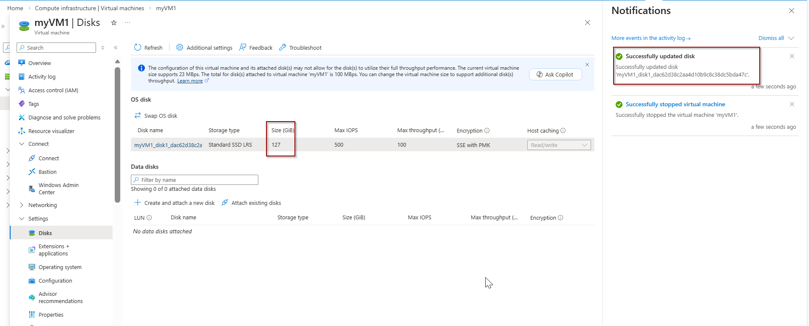The height and width of the screenshot is (326, 809).
Task: Expand the portal sidebar with double chevron
Action: pos(3,26)
